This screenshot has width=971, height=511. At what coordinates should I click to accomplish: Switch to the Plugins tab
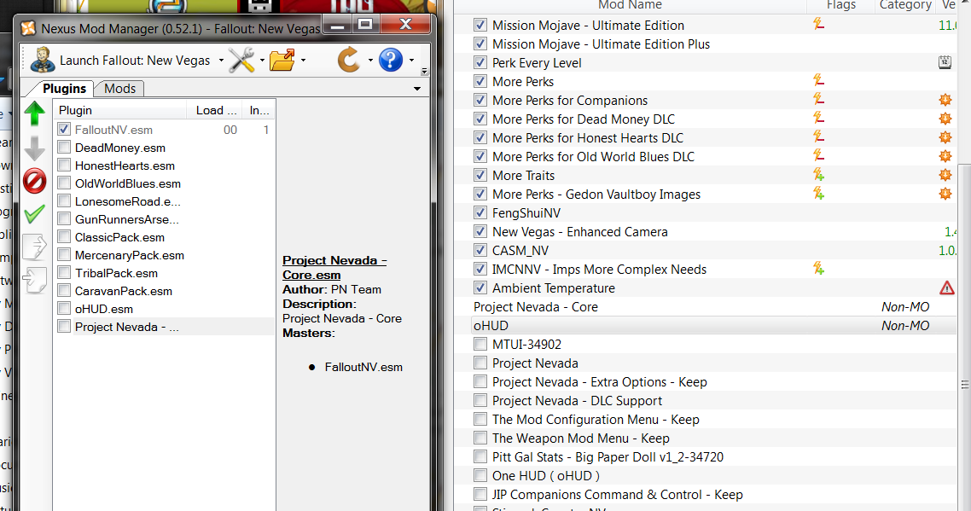click(64, 89)
